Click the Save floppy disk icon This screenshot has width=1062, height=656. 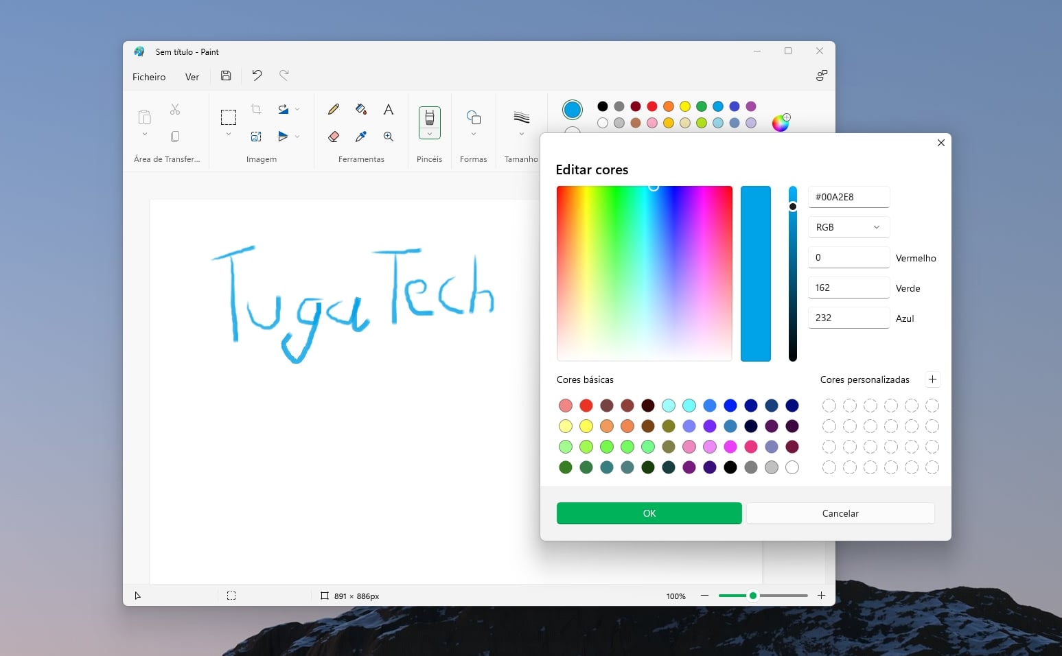(x=226, y=75)
